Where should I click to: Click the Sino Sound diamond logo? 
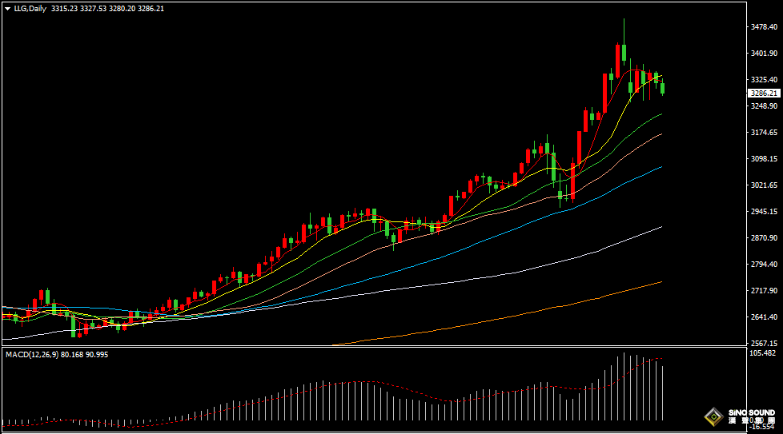coord(713,416)
